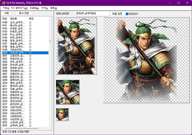Click the edit circle in row 0199
This screenshot has height=135, width=192.
(x=30, y=50)
